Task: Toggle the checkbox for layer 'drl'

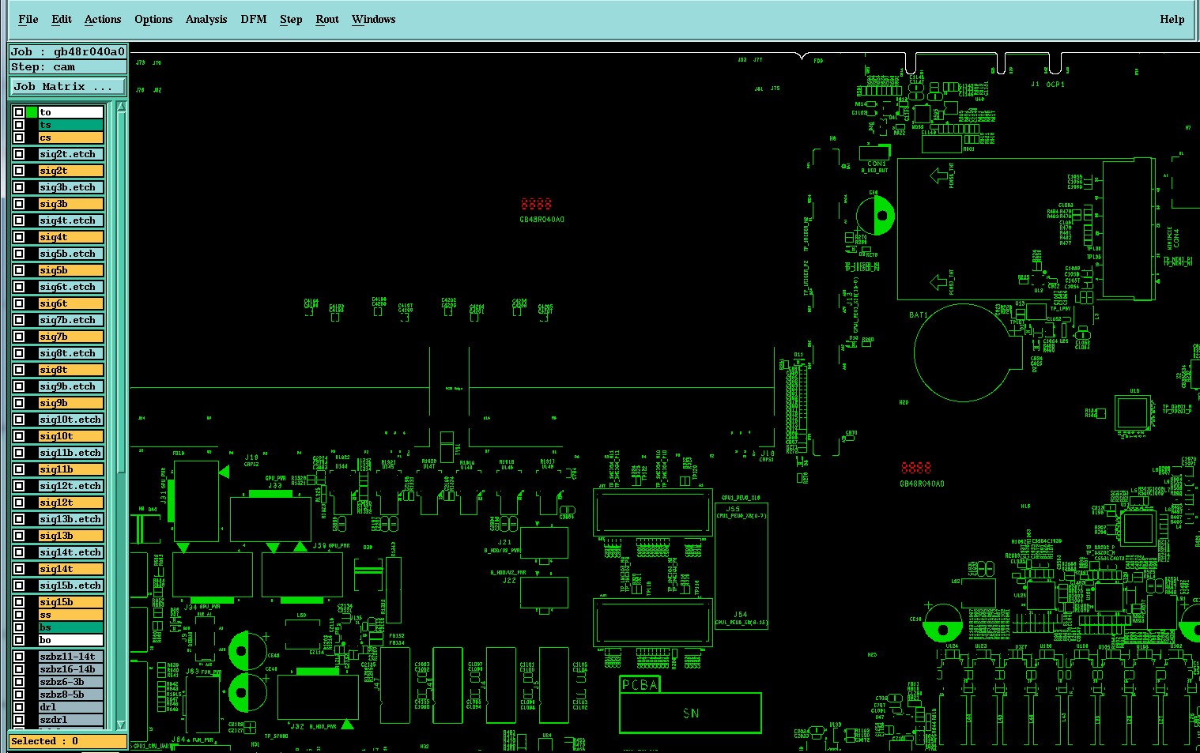Action: pyautogui.click(x=19, y=707)
